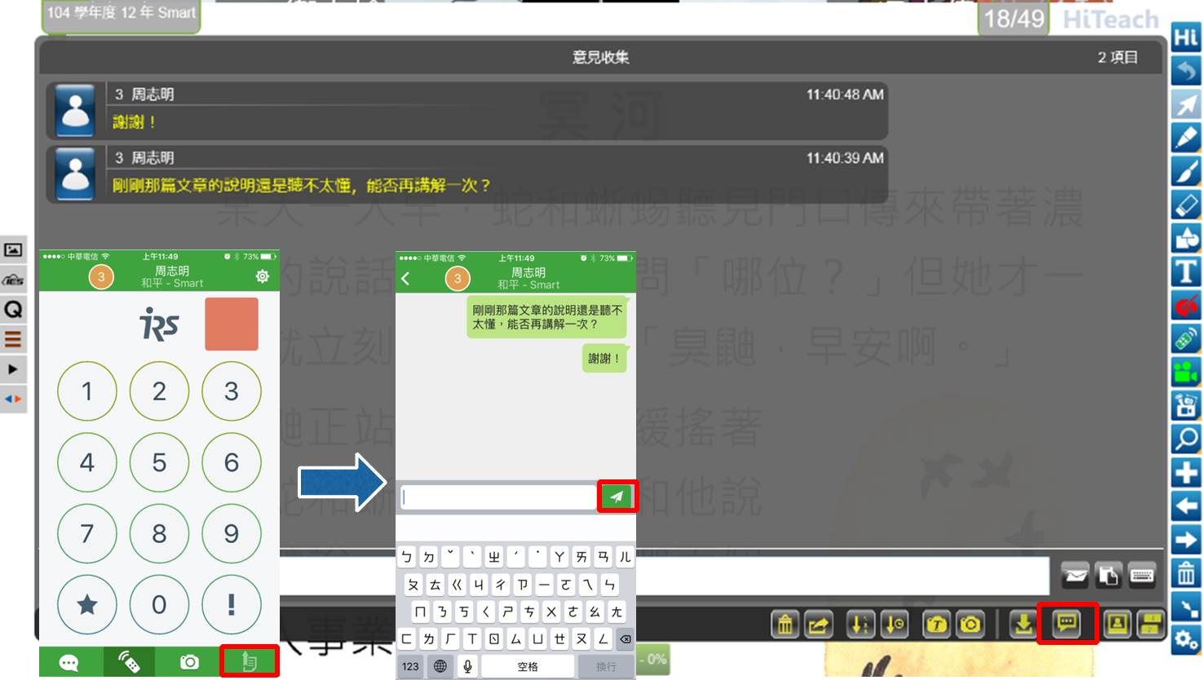Delete opinions with bottom trash icon

[785, 625]
